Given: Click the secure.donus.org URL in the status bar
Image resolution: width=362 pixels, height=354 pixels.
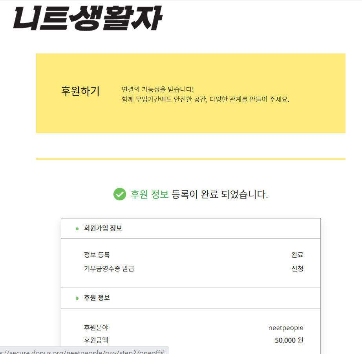Looking at the screenshot, I should coord(82,350).
